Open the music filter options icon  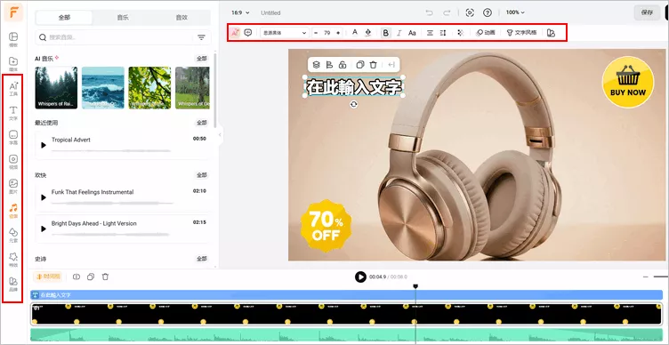tap(201, 37)
